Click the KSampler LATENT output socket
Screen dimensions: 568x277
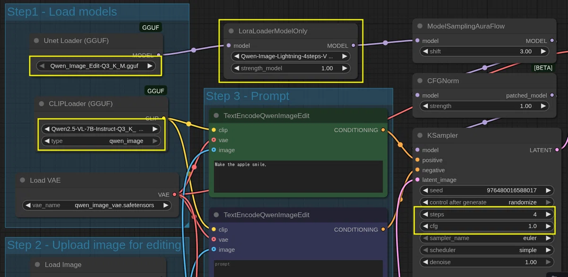point(557,150)
